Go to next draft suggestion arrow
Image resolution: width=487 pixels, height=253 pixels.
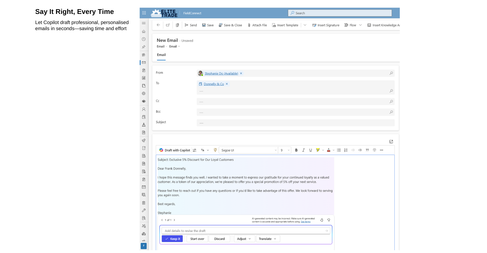[x=174, y=220]
